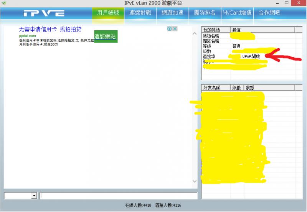
Task: Click the 在線人數:4418 status text
Action: click(138, 205)
